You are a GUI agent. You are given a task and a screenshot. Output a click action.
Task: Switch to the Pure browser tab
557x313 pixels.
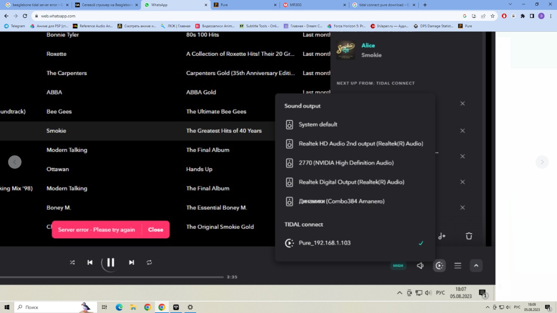(x=245, y=5)
